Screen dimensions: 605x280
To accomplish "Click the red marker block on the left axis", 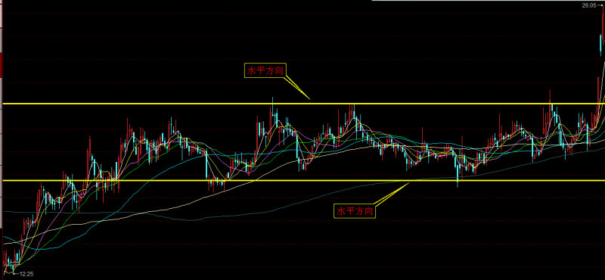I will tap(2, 66).
